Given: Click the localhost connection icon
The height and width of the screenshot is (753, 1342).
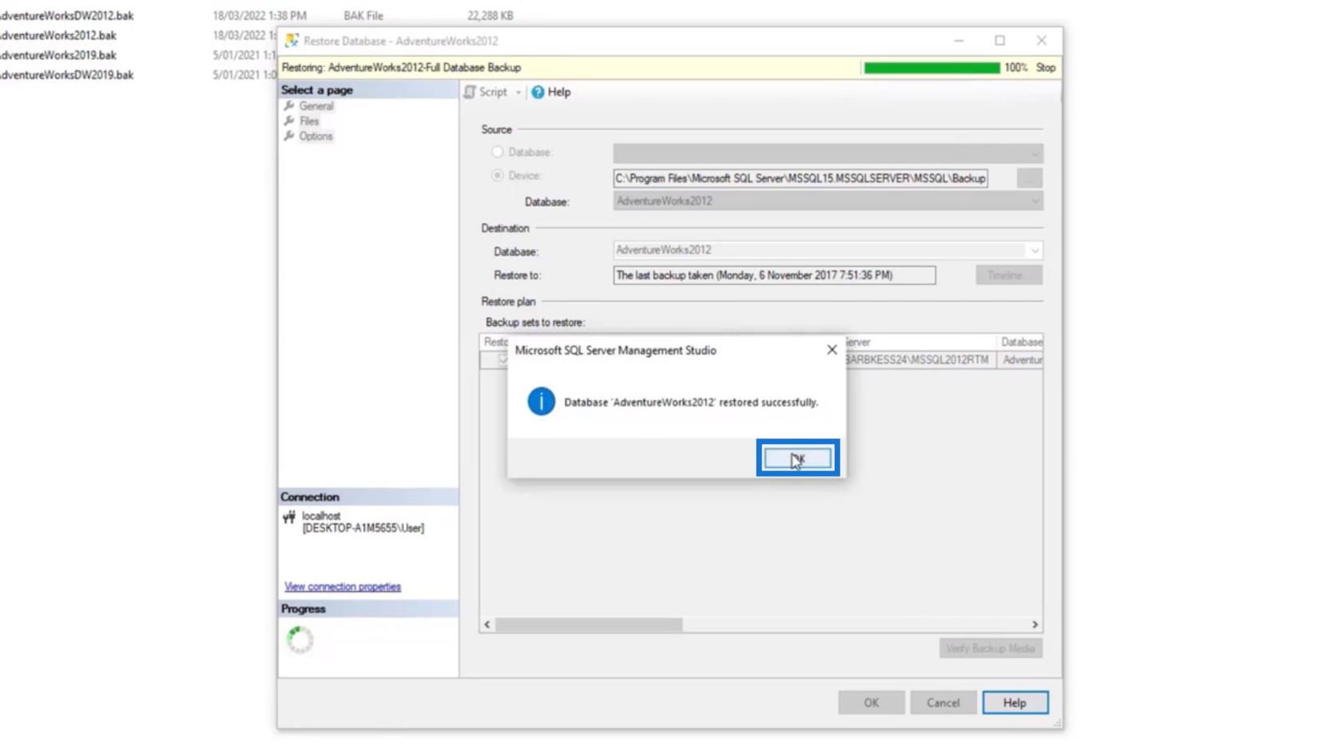Looking at the screenshot, I should click(x=289, y=517).
